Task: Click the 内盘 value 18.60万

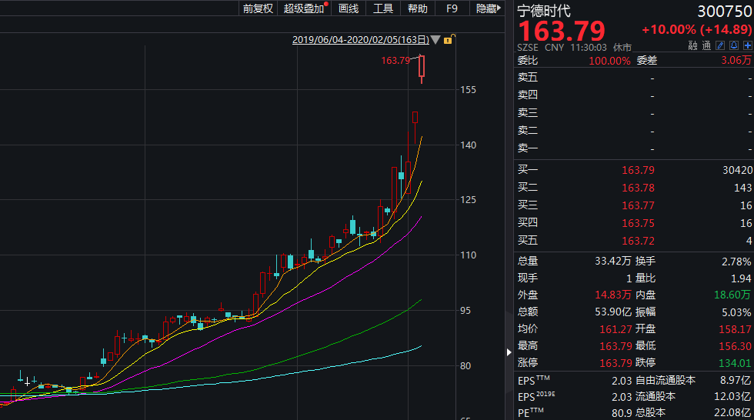Action: 732,295
